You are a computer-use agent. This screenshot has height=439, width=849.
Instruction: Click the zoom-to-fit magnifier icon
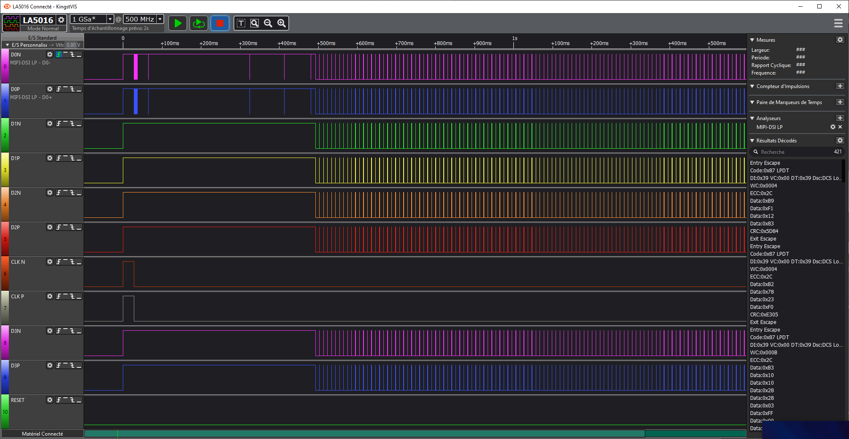[255, 23]
